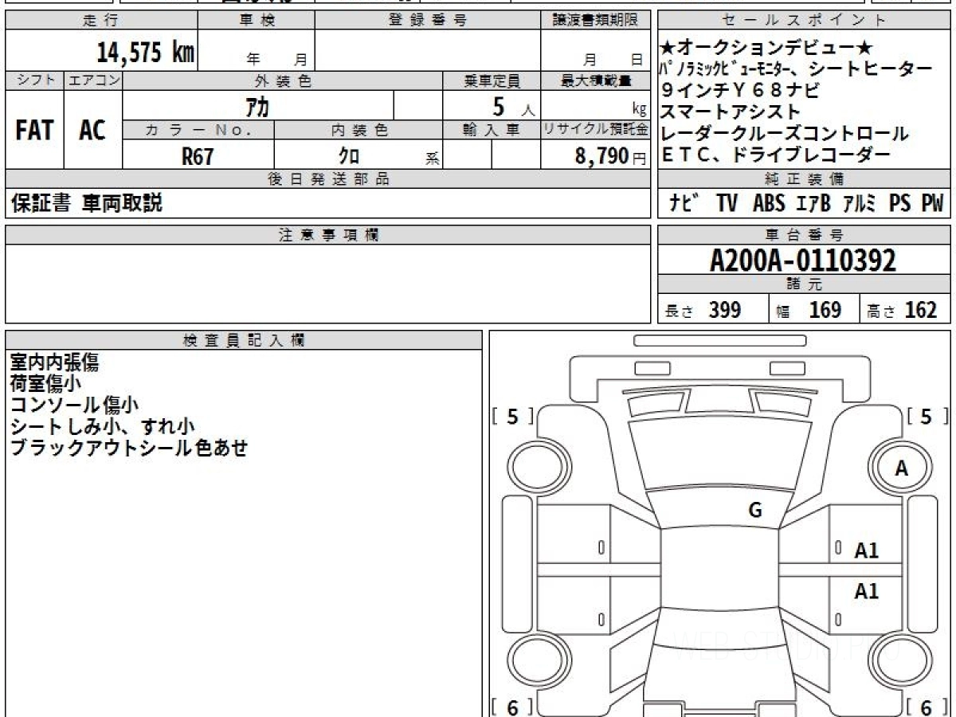This screenshot has width=956, height=717.
Task: Select the "リサイクル預託金" header
Action: tap(595, 130)
